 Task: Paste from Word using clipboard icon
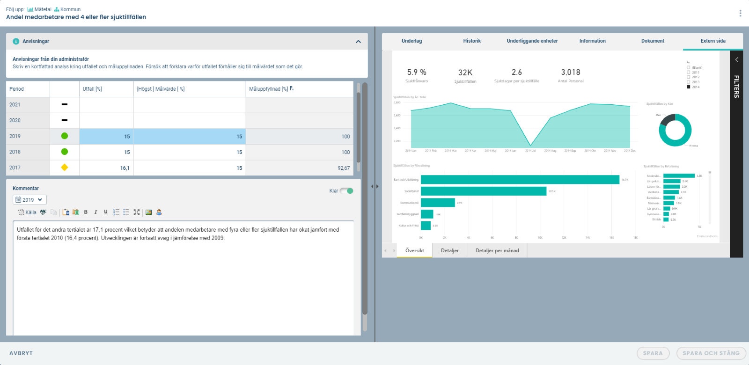pos(66,212)
